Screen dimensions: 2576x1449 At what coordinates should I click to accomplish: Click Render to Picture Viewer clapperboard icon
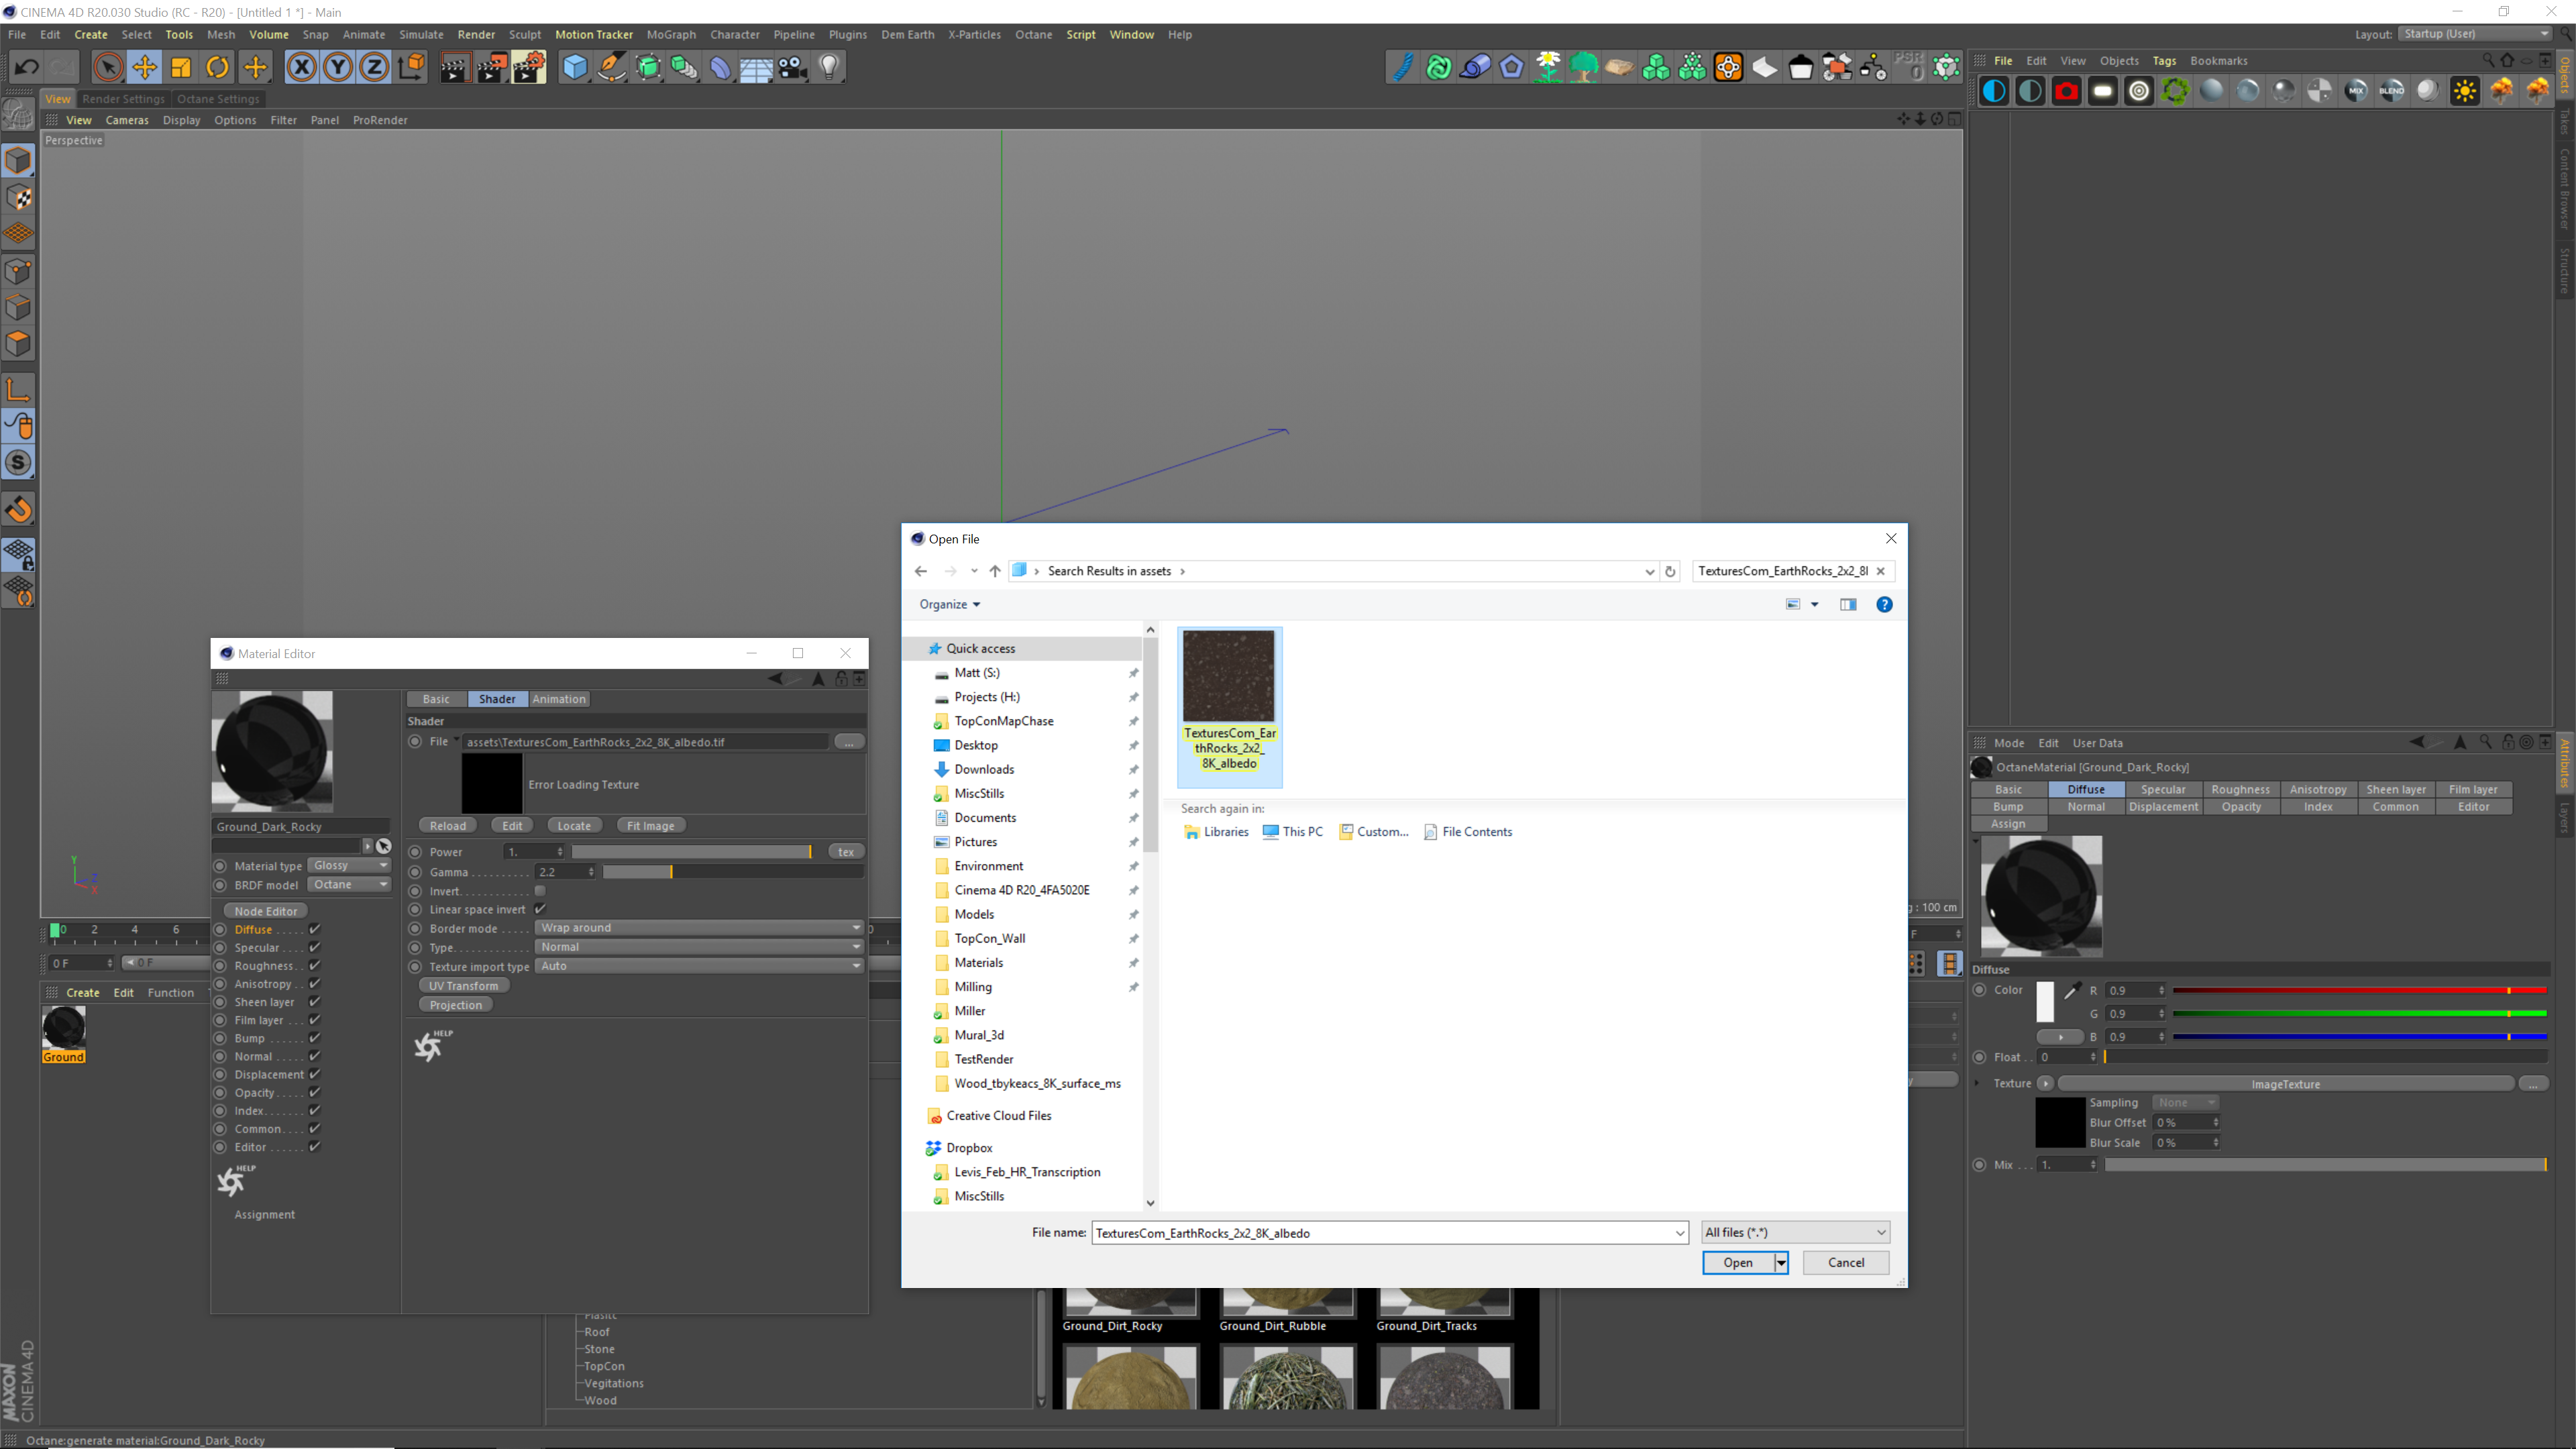(491, 67)
